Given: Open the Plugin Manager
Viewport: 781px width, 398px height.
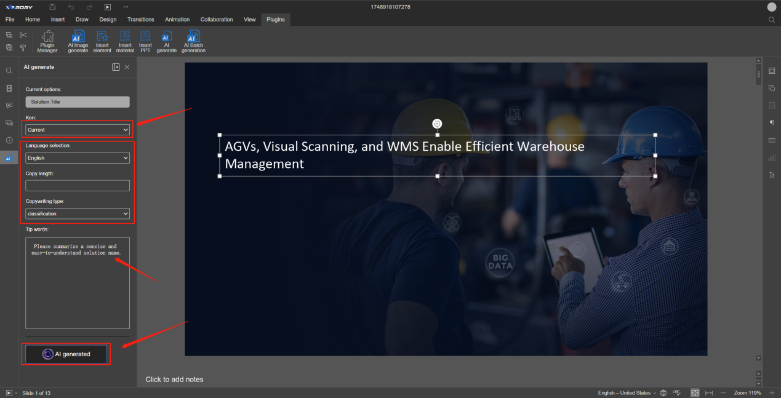Looking at the screenshot, I should pyautogui.click(x=47, y=41).
